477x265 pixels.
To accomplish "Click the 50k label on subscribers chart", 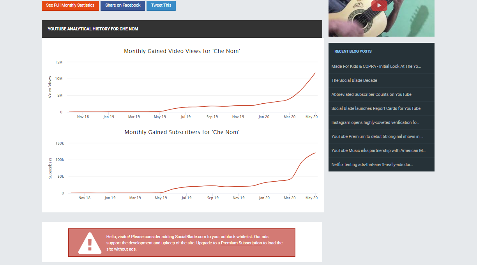I will click(x=60, y=177).
